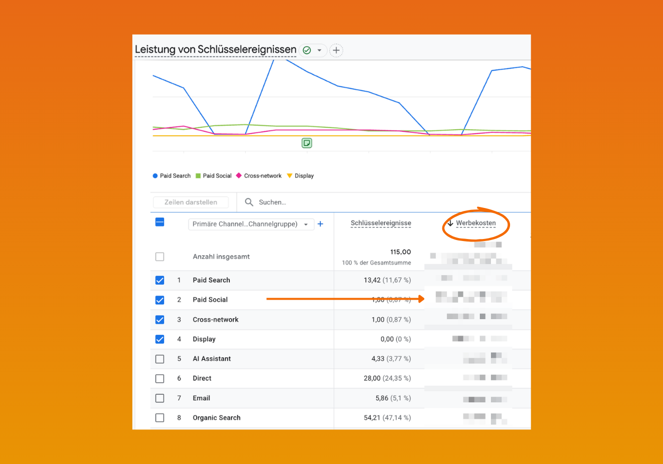The width and height of the screenshot is (663, 464).
Task: Click the Zeilen darstellen button
Action: (191, 202)
